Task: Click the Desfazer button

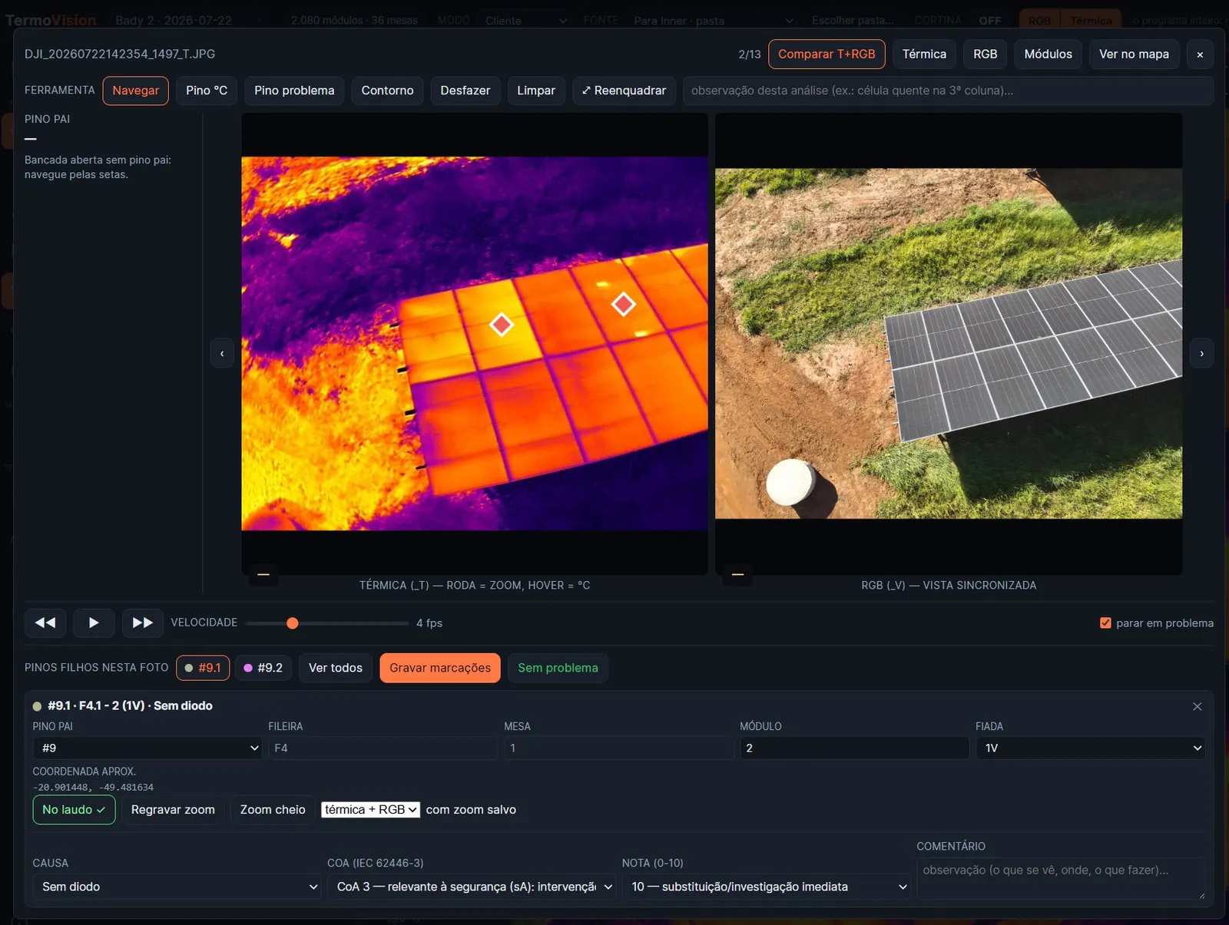Action: 465,91
